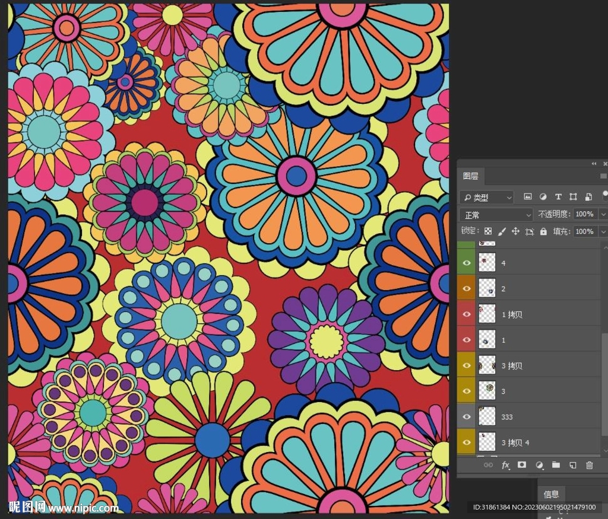Hide layer 2 via eye icon
Viewport: 608px width, 519px height.
point(467,288)
